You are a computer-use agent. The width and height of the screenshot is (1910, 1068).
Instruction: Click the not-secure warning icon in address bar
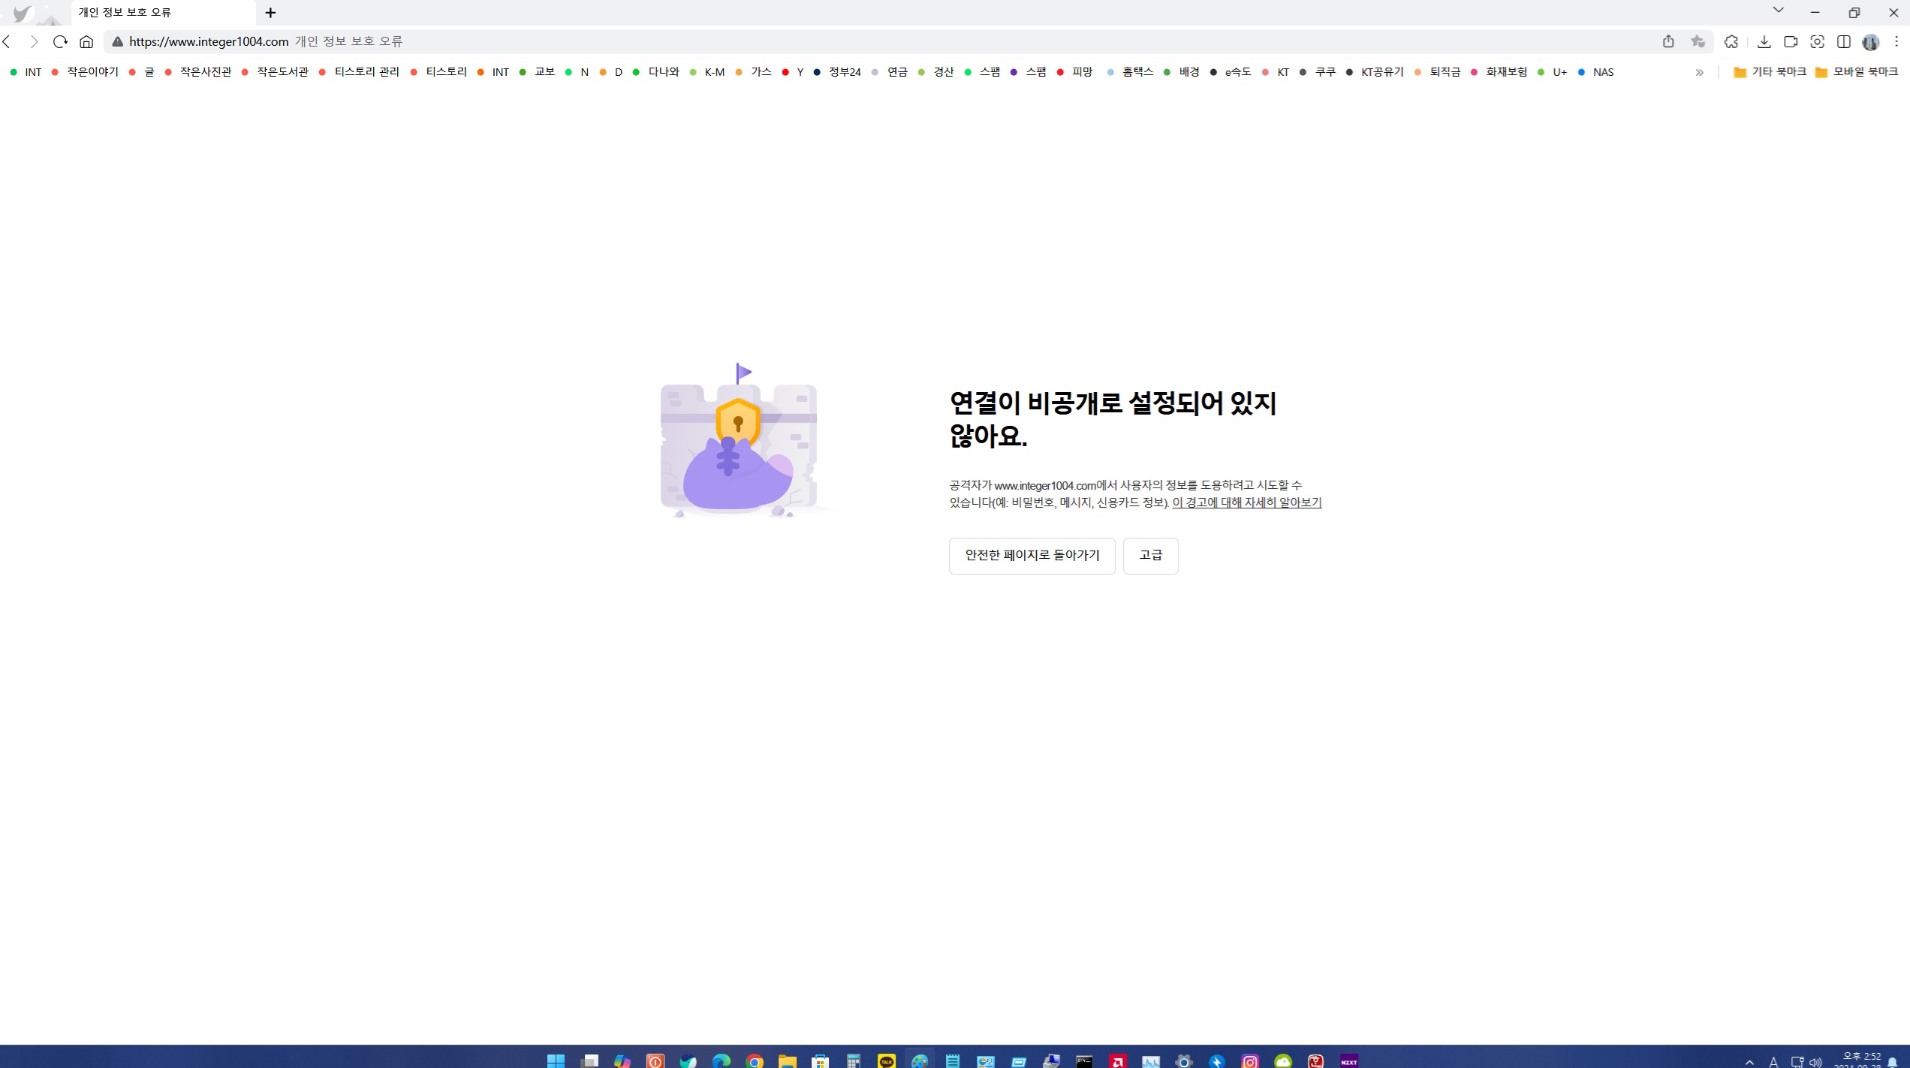pos(117,41)
